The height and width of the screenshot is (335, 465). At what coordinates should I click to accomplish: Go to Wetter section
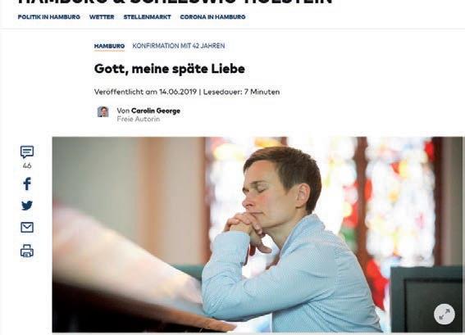[102, 17]
